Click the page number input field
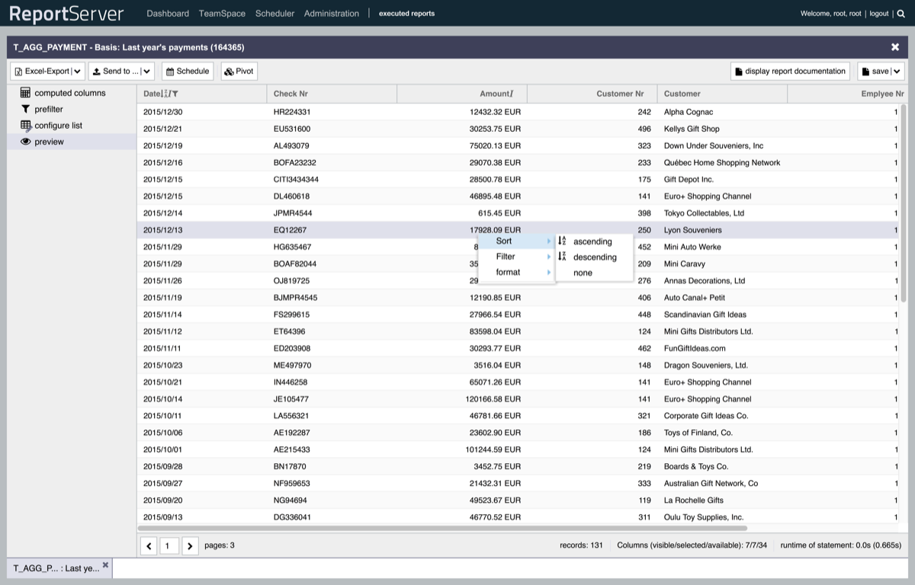 [169, 545]
